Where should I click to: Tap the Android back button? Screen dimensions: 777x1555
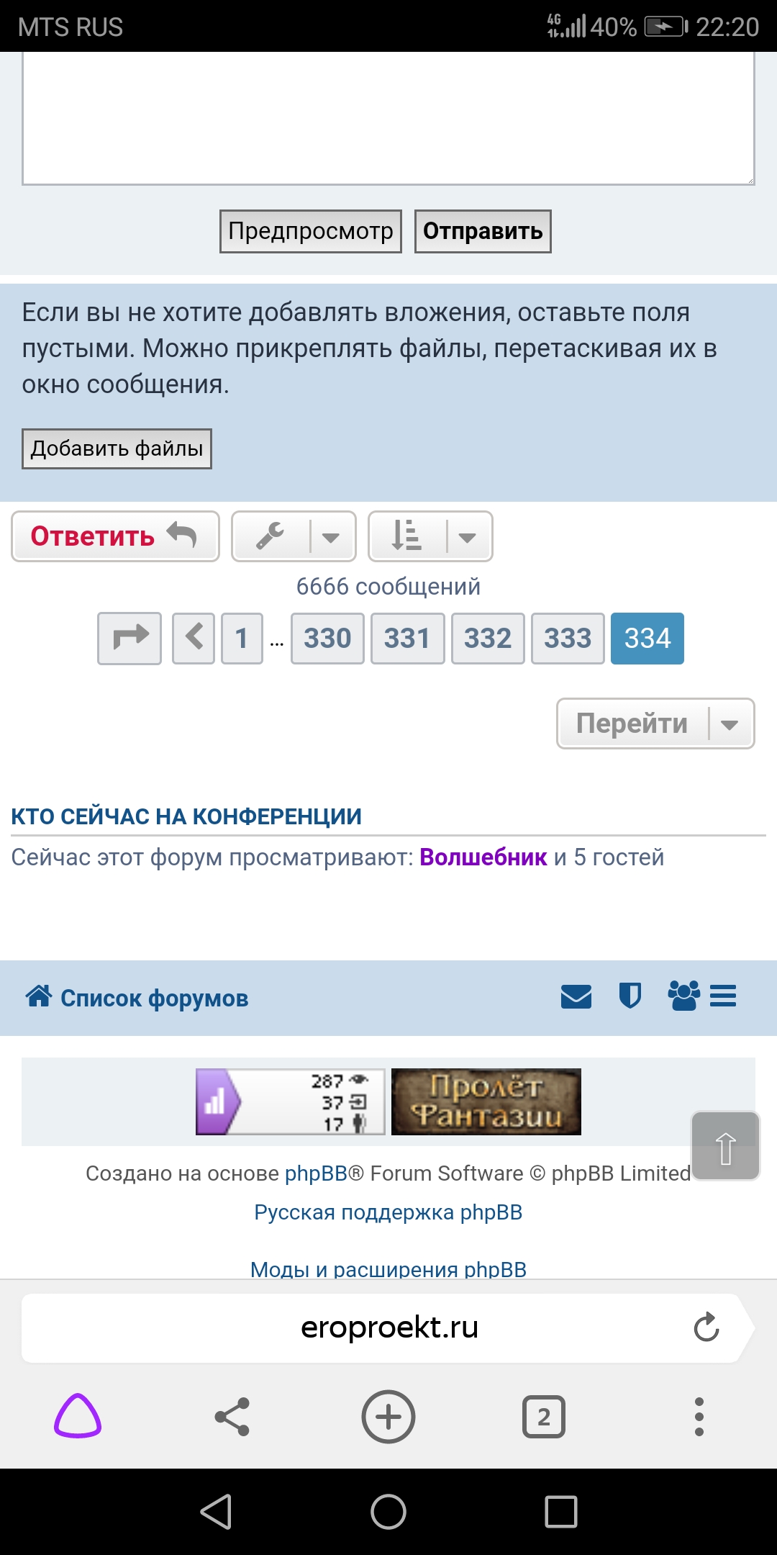[x=216, y=1511]
